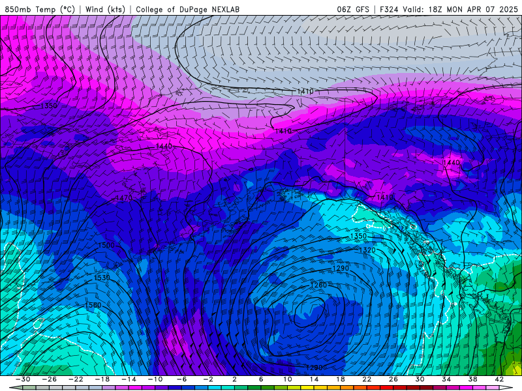Click the "850mb Temp (°C)" title text

click(x=40, y=9)
